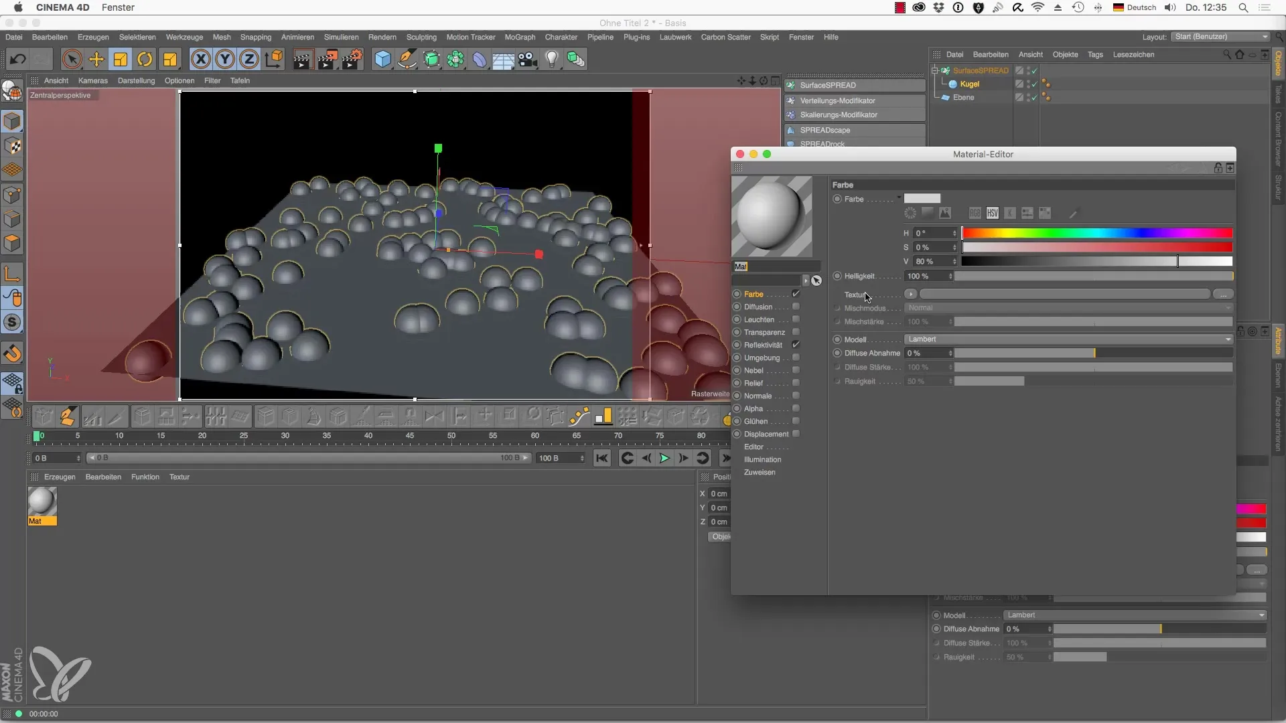Click the Undo arrow icon
This screenshot has width=1286, height=723.
point(18,60)
